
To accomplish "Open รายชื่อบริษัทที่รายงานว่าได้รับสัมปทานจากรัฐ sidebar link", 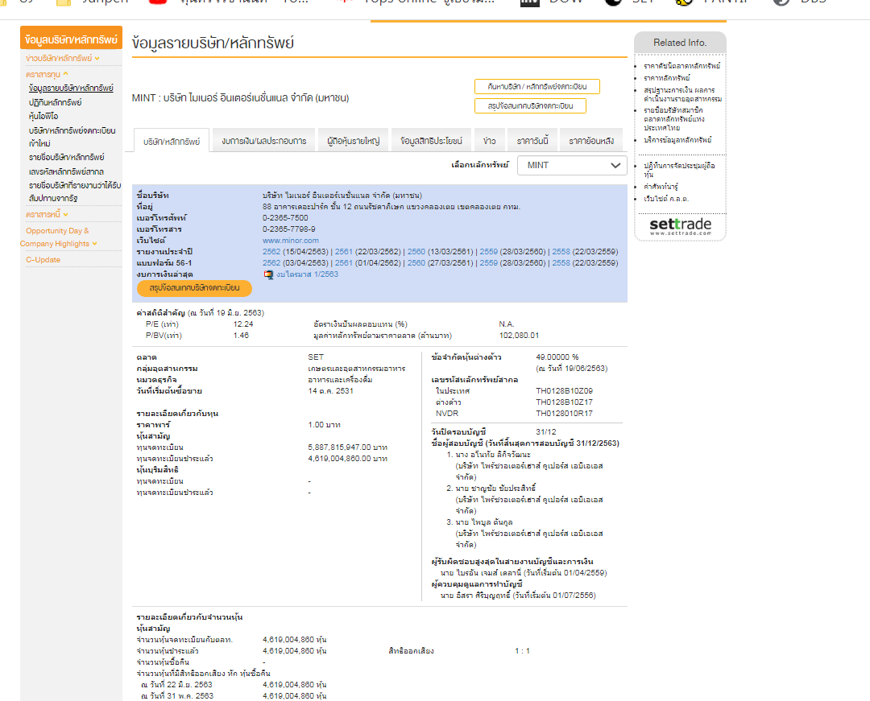I will click(75, 192).
